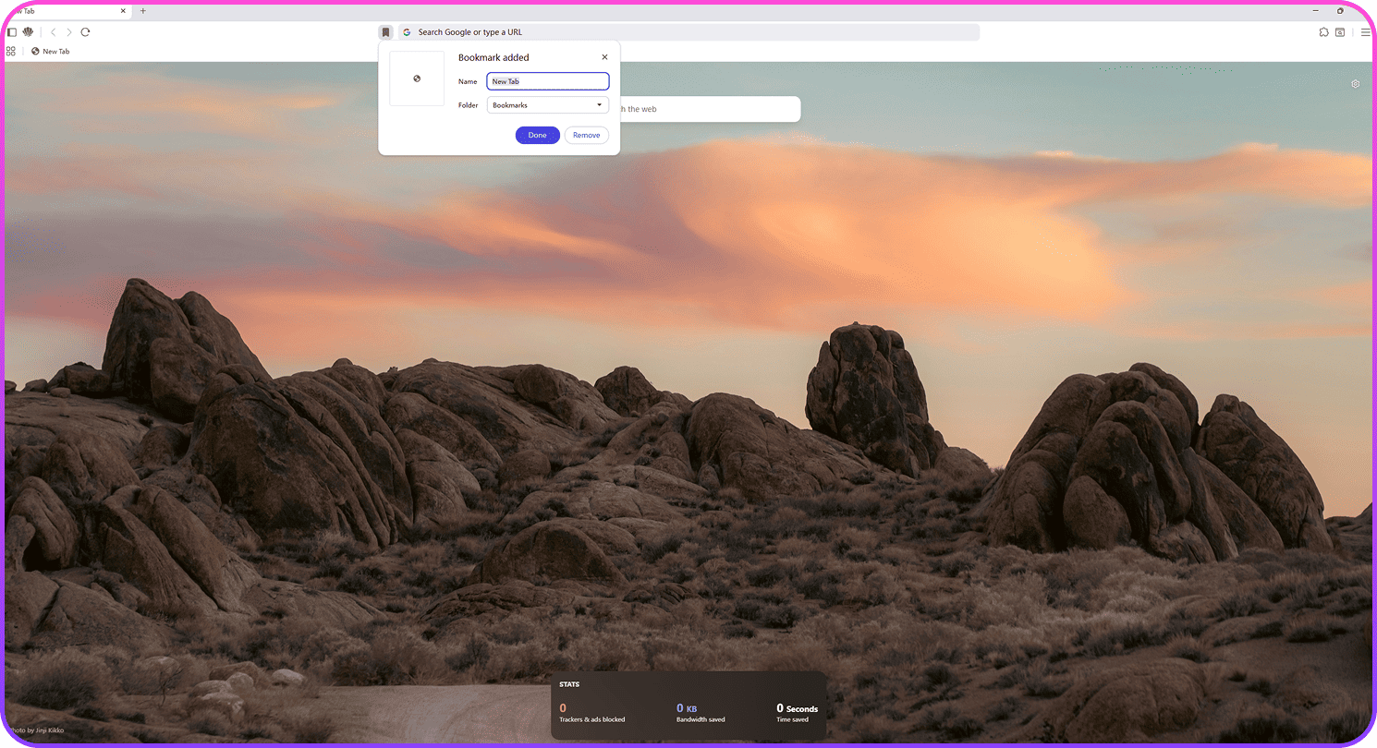Click the shell-shaped browser logo icon
The height and width of the screenshot is (748, 1377).
pyautogui.click(x=28, y=32)
